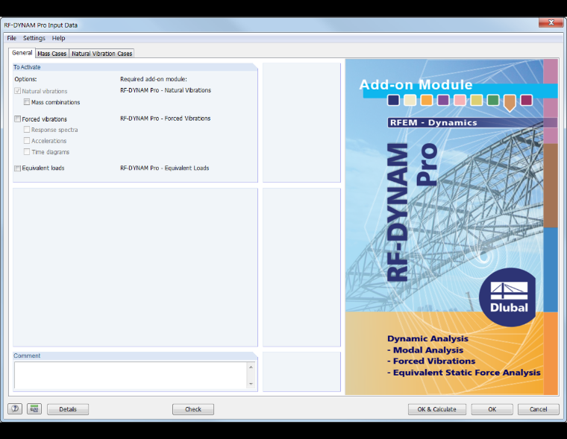Viewport: 567px width, 439px height.
Task: Click into the Comment text field
Action: [x=130, y=375]
